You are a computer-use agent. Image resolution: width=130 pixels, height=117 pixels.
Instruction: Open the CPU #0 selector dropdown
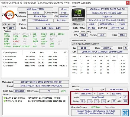9,24
